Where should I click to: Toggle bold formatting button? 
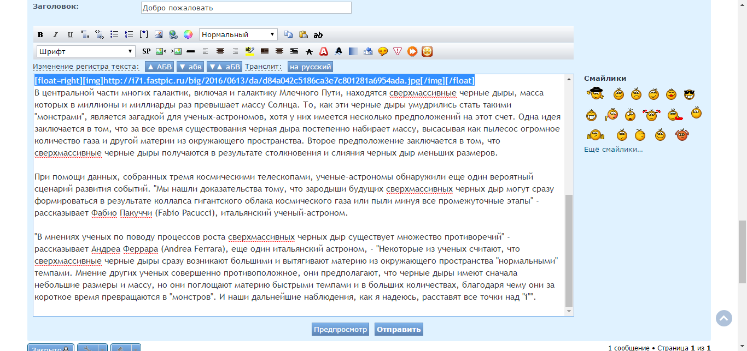pos(40,35)
